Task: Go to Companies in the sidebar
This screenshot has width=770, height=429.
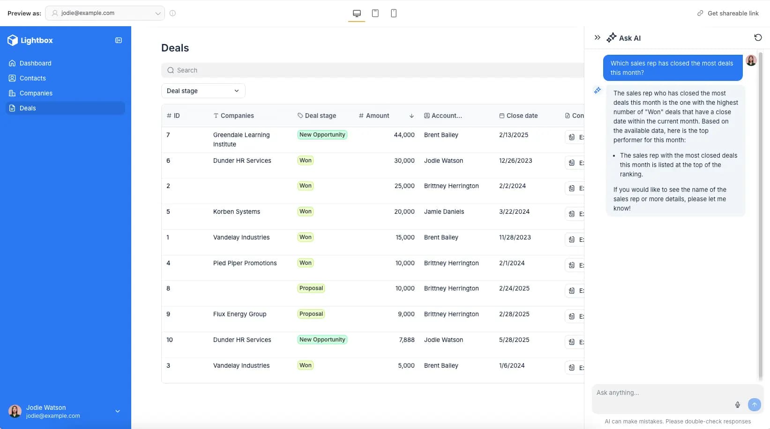Action: (x=36, y=93)
